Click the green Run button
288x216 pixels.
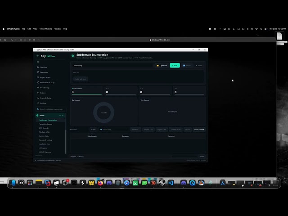[x=175, y=65]
